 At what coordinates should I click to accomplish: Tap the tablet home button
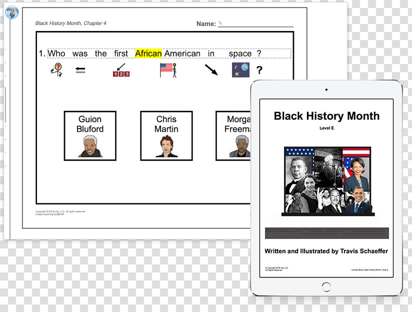tap(326, 287)
